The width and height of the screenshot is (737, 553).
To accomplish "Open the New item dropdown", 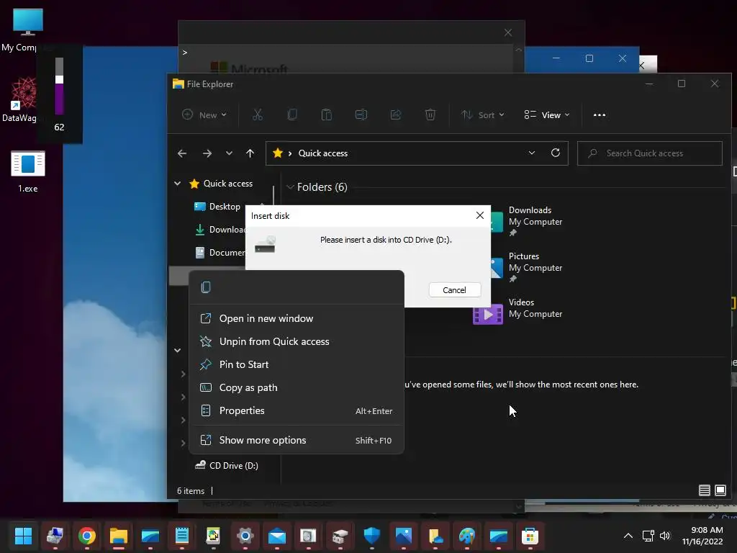I will 204,114.
